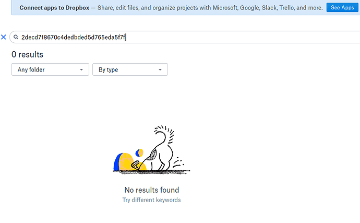The image size is (360, 223).
Task: Click the Try different keywords text
Action: point(151,200)
